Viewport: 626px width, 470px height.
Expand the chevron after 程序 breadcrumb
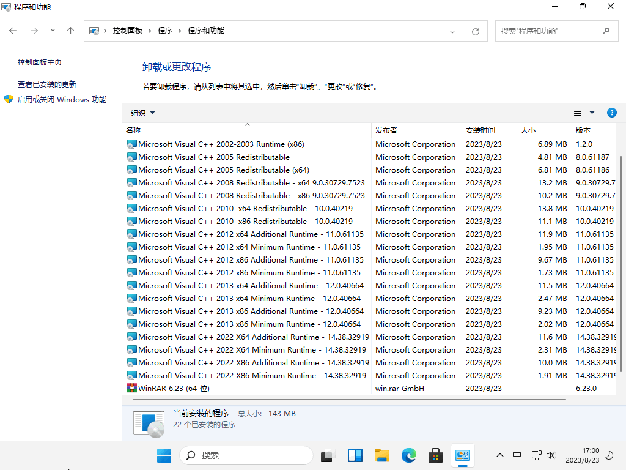click(180, 31)
